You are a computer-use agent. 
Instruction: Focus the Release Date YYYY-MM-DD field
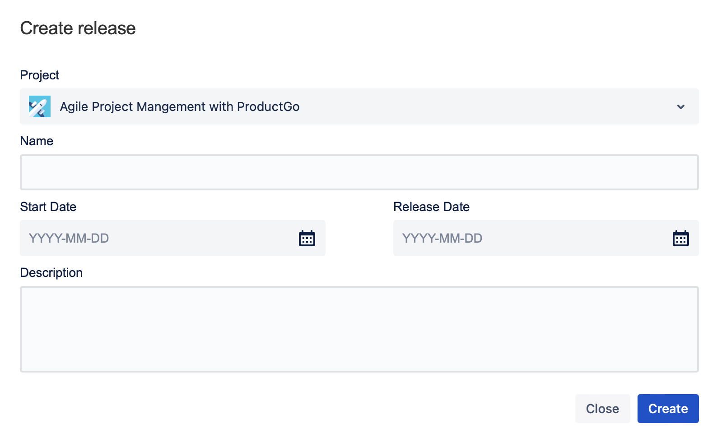pos(531,238)
